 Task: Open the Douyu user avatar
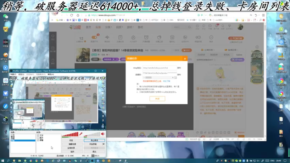[240, 27]
